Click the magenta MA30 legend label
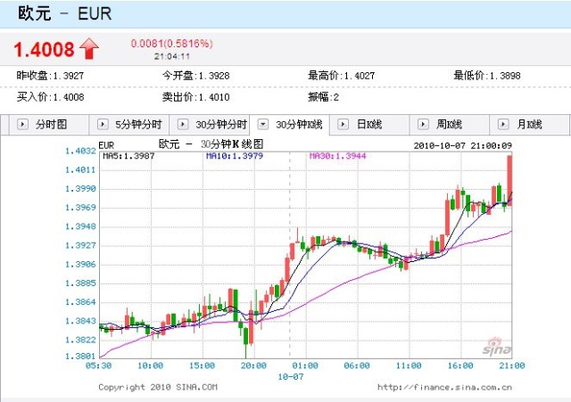This screenshot has height=402, width=571. (337, 156)
